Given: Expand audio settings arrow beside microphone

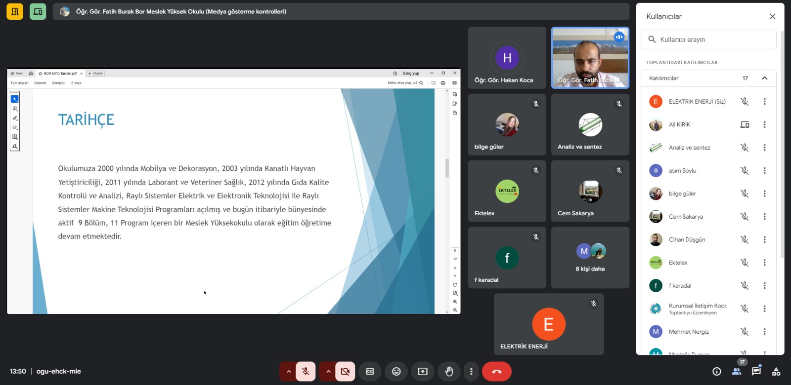Looking at the screenshot, I should tap(289, 372).
